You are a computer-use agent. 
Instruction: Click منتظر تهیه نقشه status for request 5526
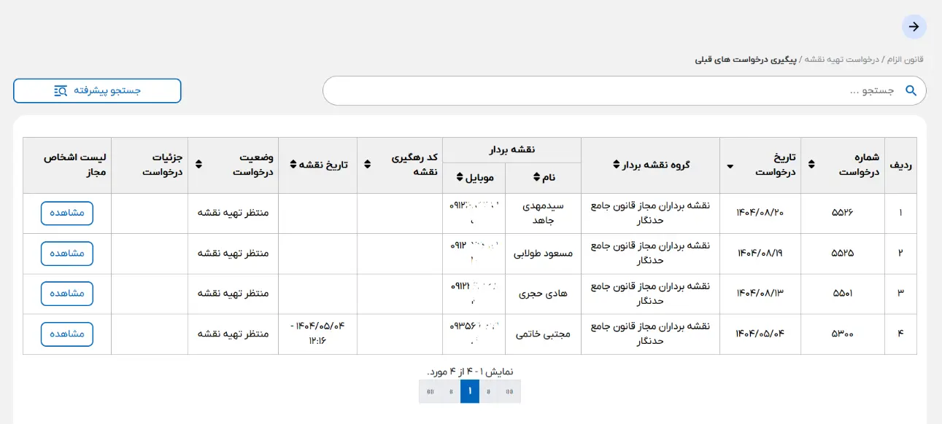(233, 213)
